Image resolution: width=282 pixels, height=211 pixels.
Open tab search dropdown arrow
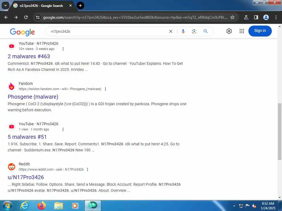6,5
